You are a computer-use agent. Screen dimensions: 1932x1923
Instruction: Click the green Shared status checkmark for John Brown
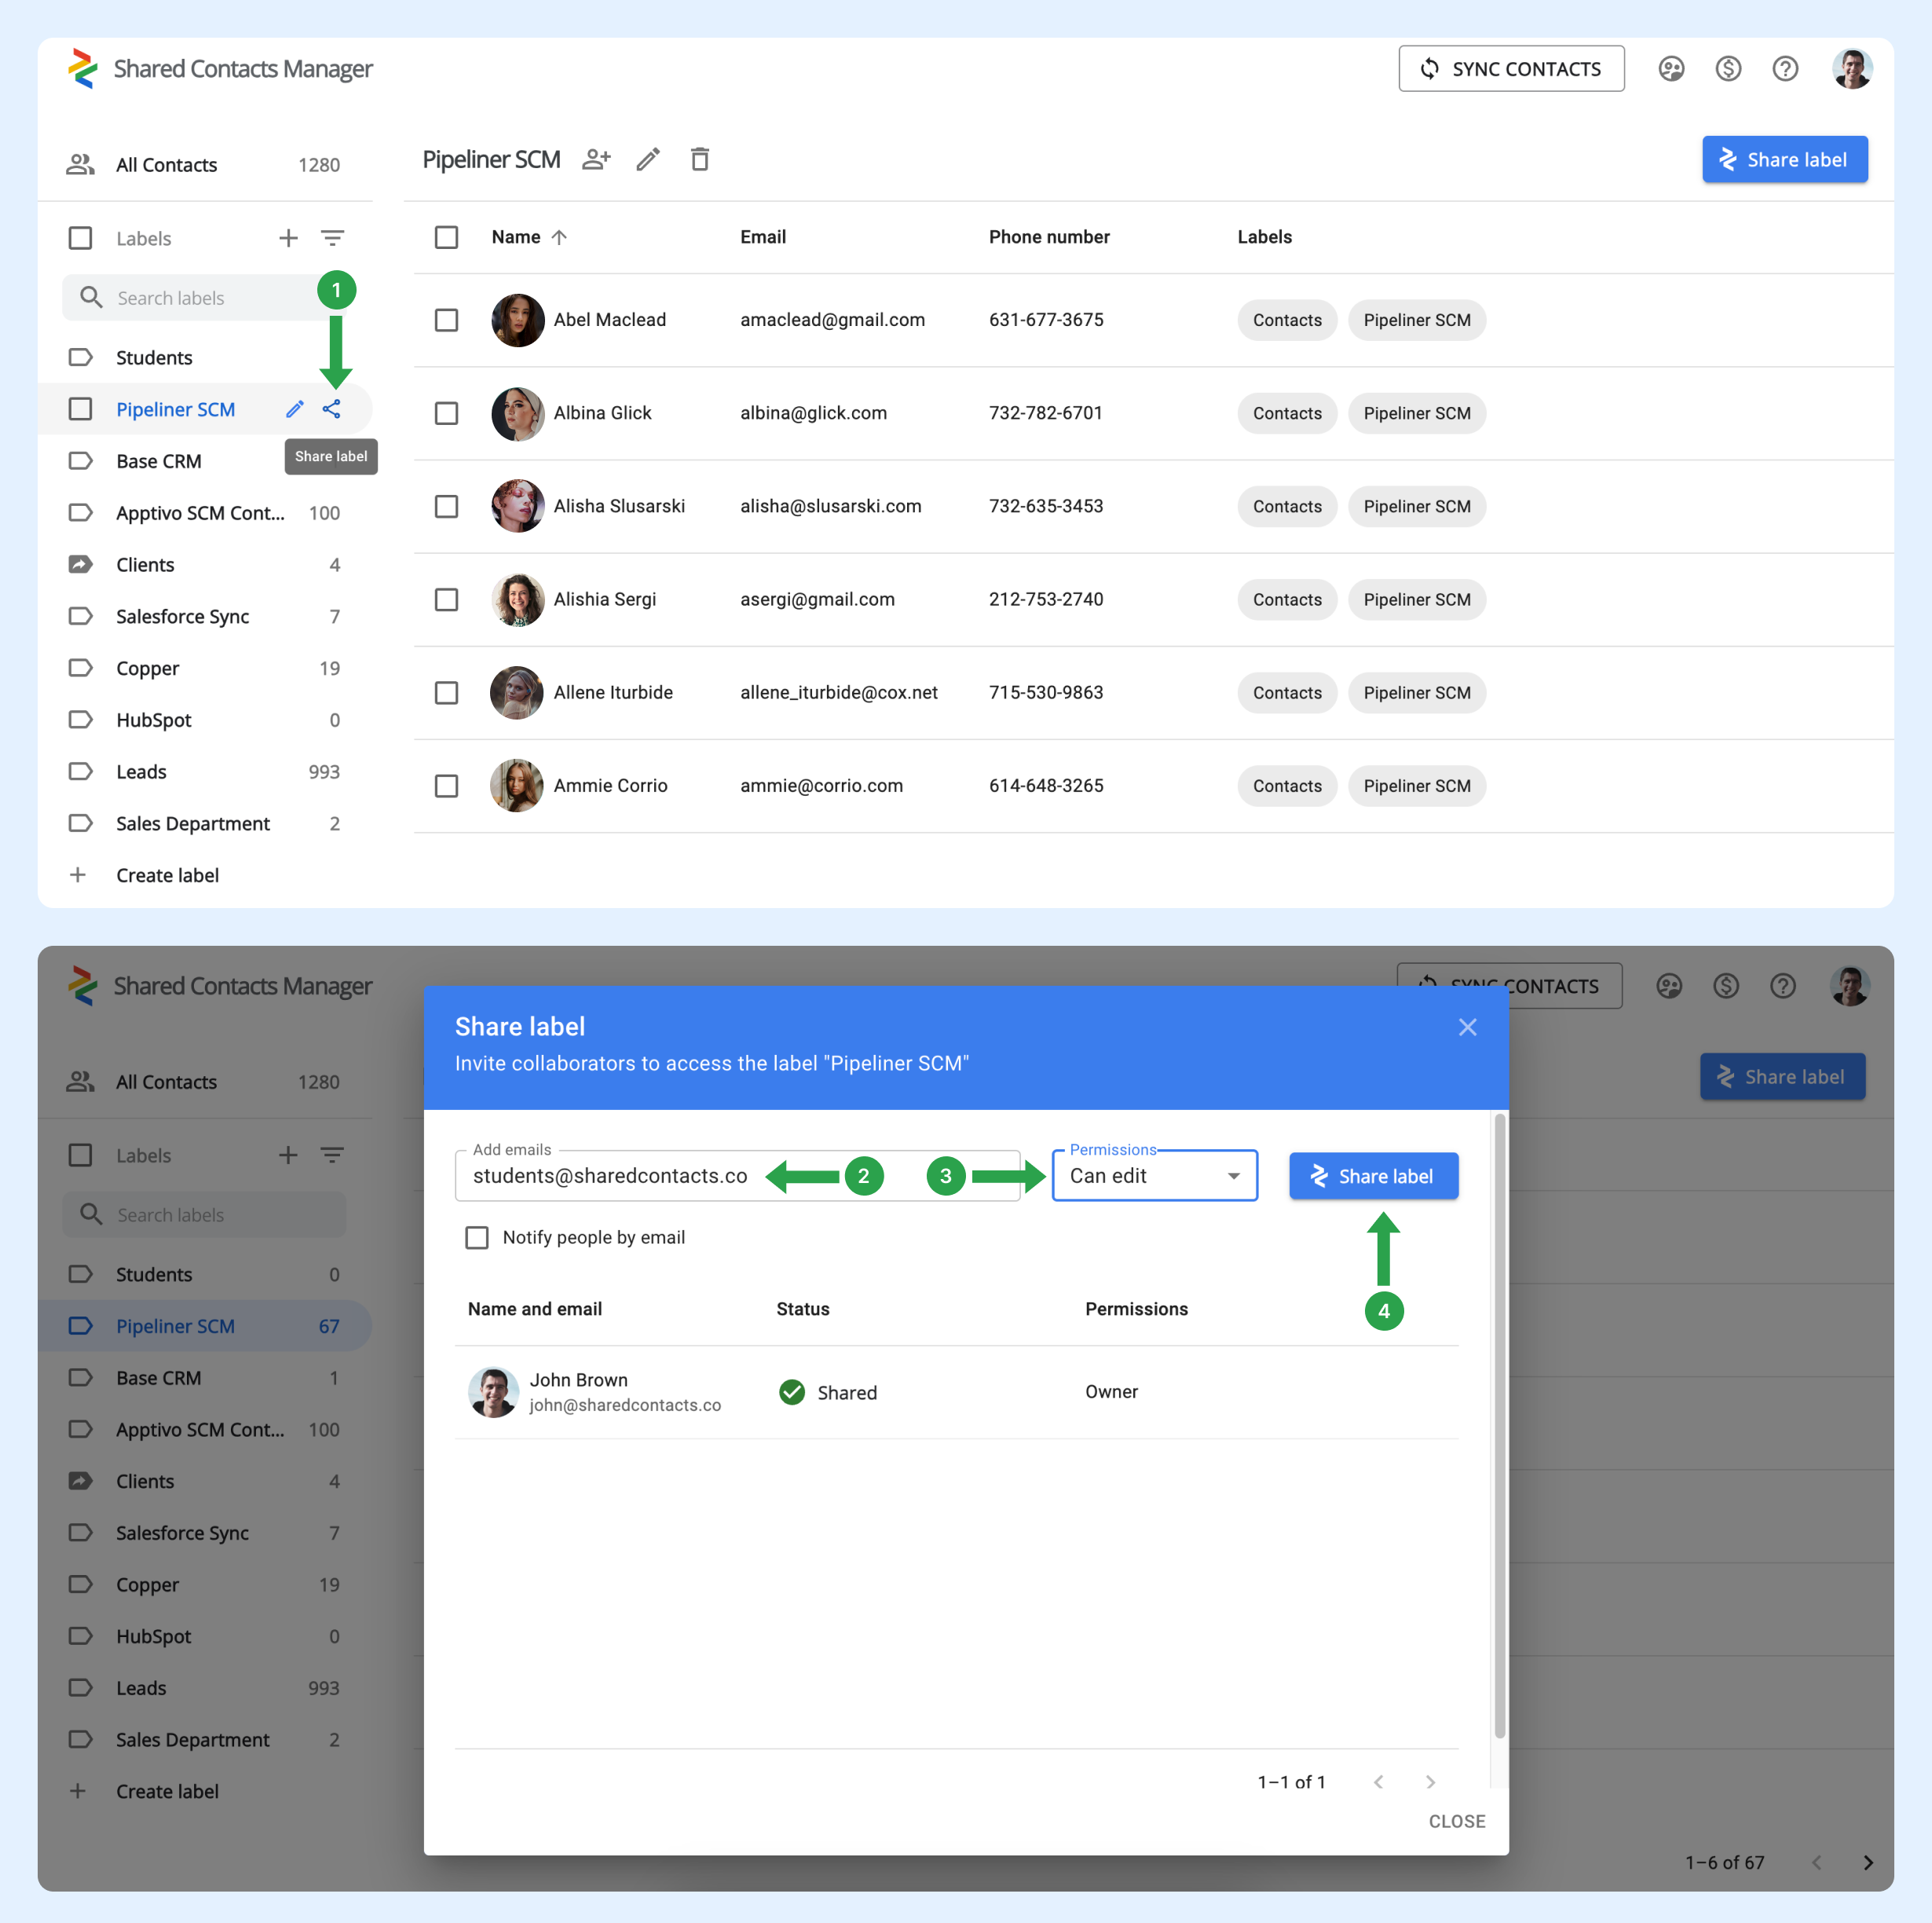click(791, 1392)
